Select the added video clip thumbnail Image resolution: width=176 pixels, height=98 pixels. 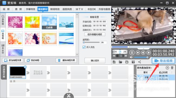pyautogui.click(x=18, y=72)
